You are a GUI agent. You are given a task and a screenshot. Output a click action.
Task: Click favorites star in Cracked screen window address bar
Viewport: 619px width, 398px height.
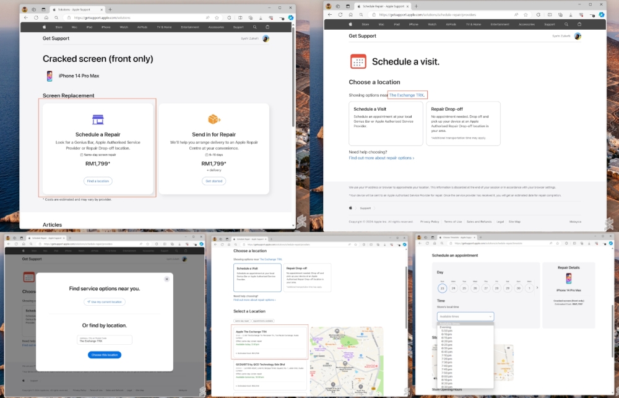coord(217,18)
